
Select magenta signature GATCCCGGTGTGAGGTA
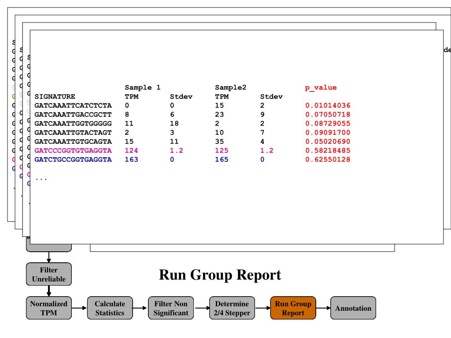[73, 151]
